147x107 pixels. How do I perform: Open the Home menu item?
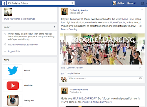[130, 3]
